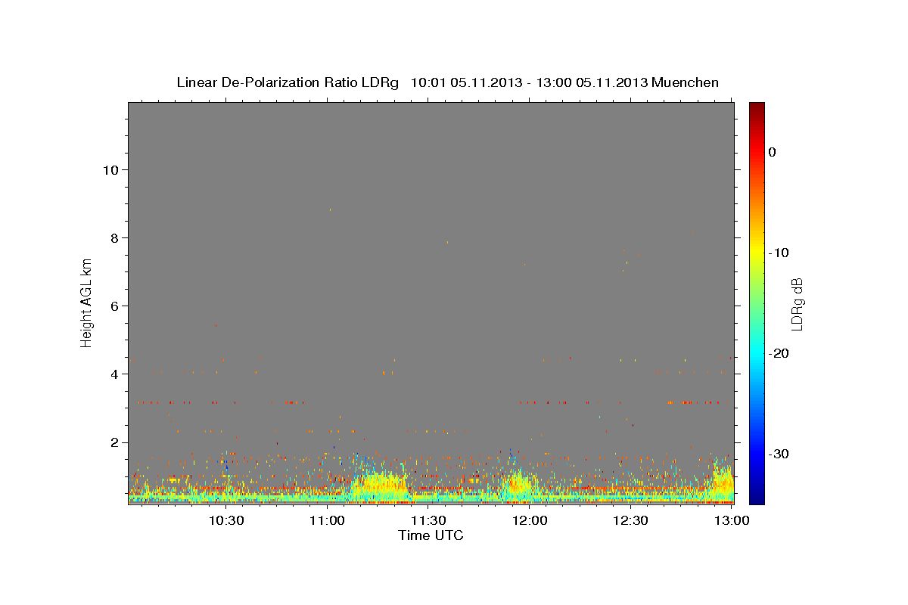This screenshot has height=605, width=908.
Task: Click the height tick label '8'
Action: (x=114, y=237)
